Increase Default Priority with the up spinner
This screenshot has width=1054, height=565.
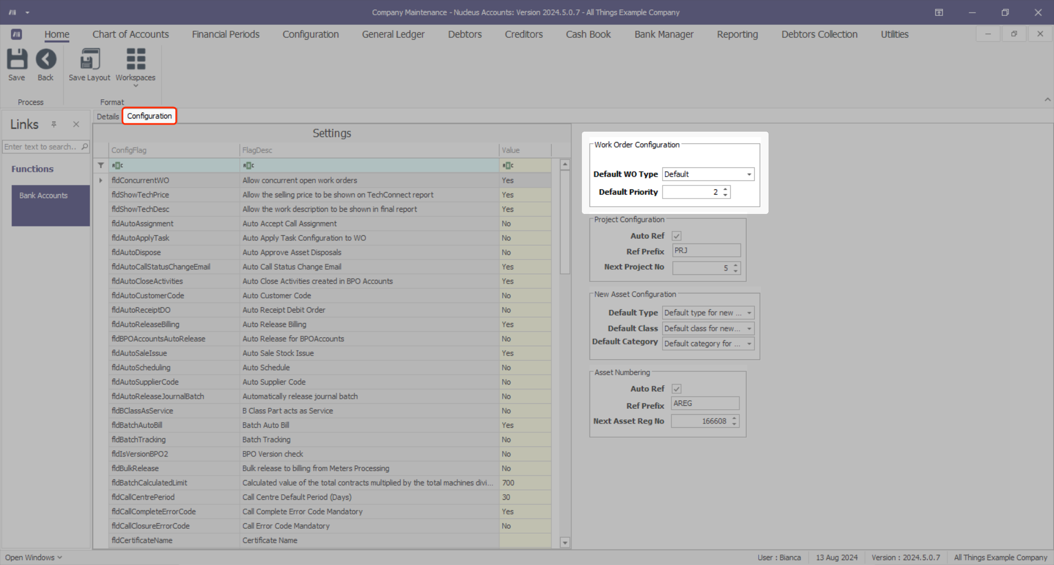point(725,189)
